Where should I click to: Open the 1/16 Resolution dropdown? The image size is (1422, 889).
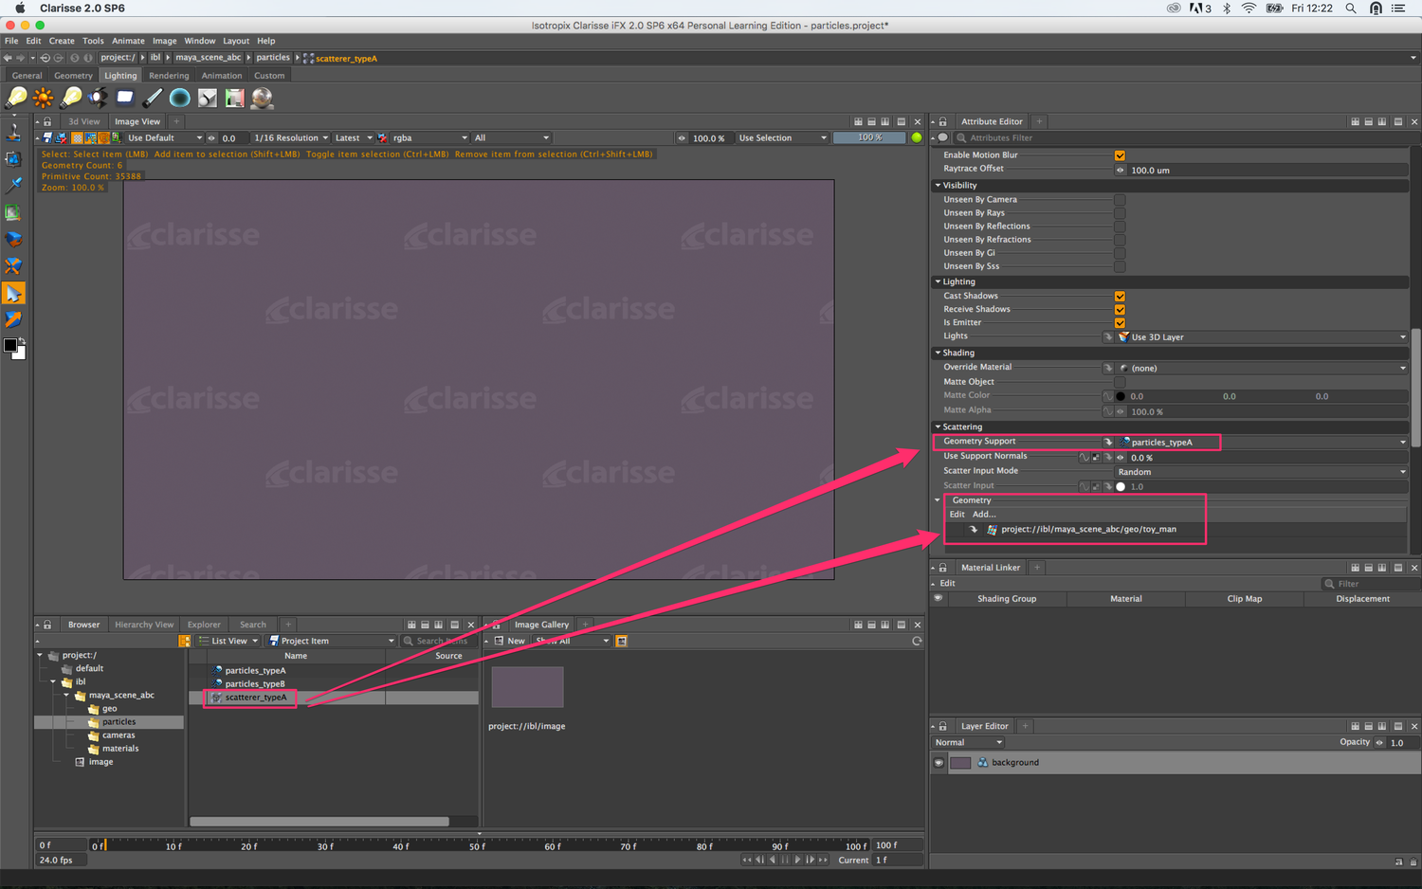[x=291, y=138]
